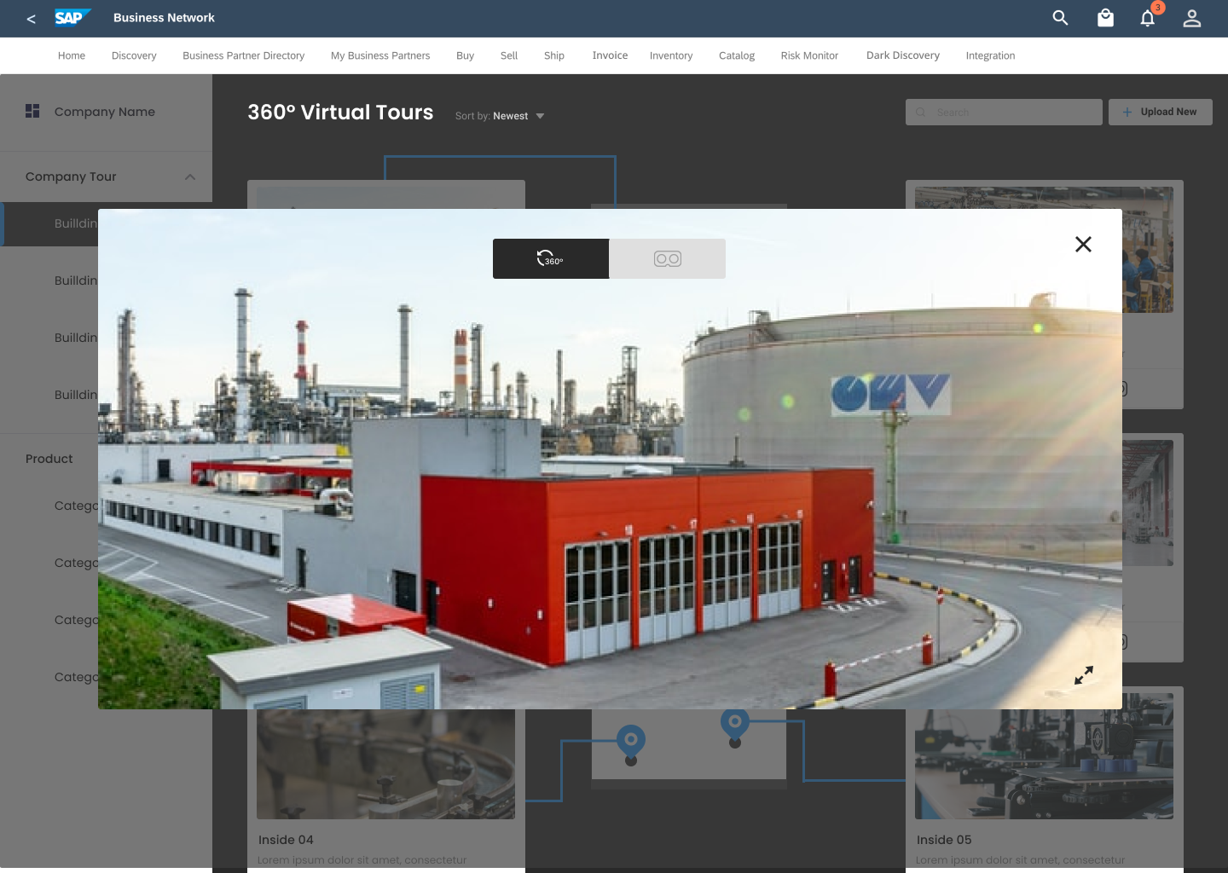The width and height of the screenshot is (1228, 873).
Task: Open My Business Partners
Action: coord(380,55)
